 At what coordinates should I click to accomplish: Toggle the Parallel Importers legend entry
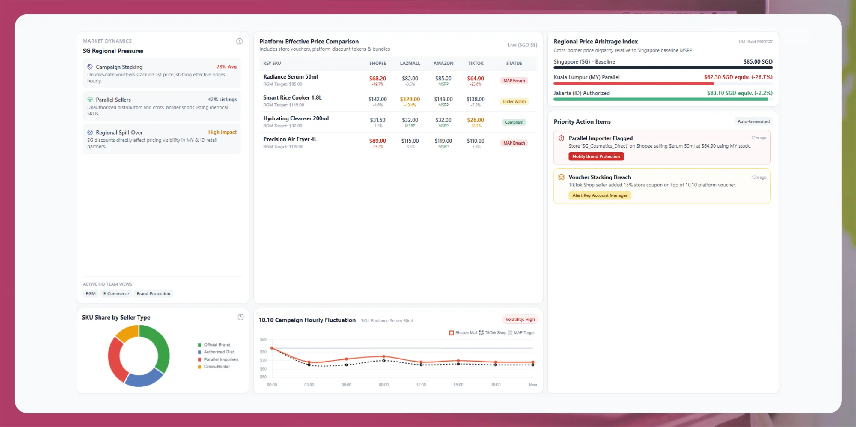tap(218, 359)
